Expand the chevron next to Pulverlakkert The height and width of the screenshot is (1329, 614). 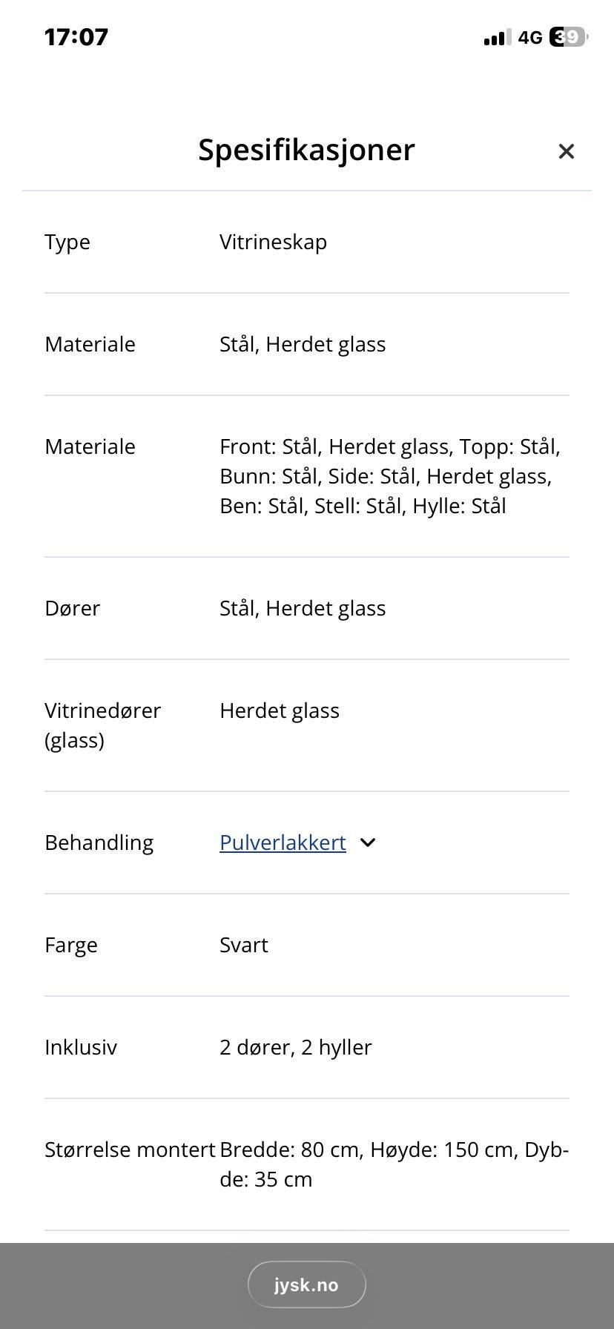(368, 842)
